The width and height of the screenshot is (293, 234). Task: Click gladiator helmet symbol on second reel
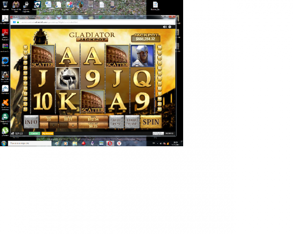click(x=68, y=79)
